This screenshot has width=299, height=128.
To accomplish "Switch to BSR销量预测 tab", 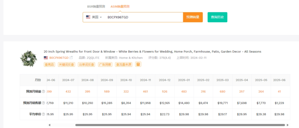I will click(x=96, y=6).
